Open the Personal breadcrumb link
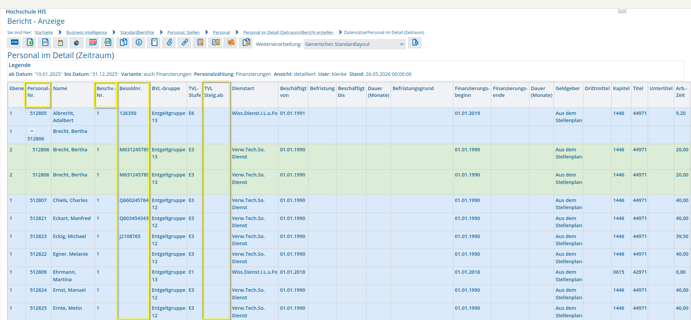 pos(221,33)
